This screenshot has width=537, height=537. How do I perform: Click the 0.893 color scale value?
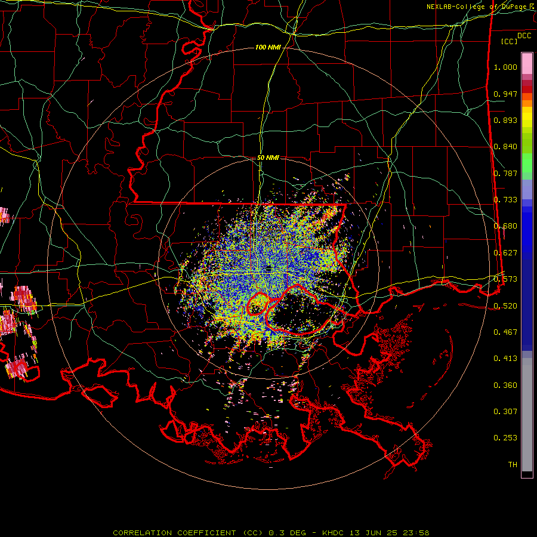click(x=505, y=120)
